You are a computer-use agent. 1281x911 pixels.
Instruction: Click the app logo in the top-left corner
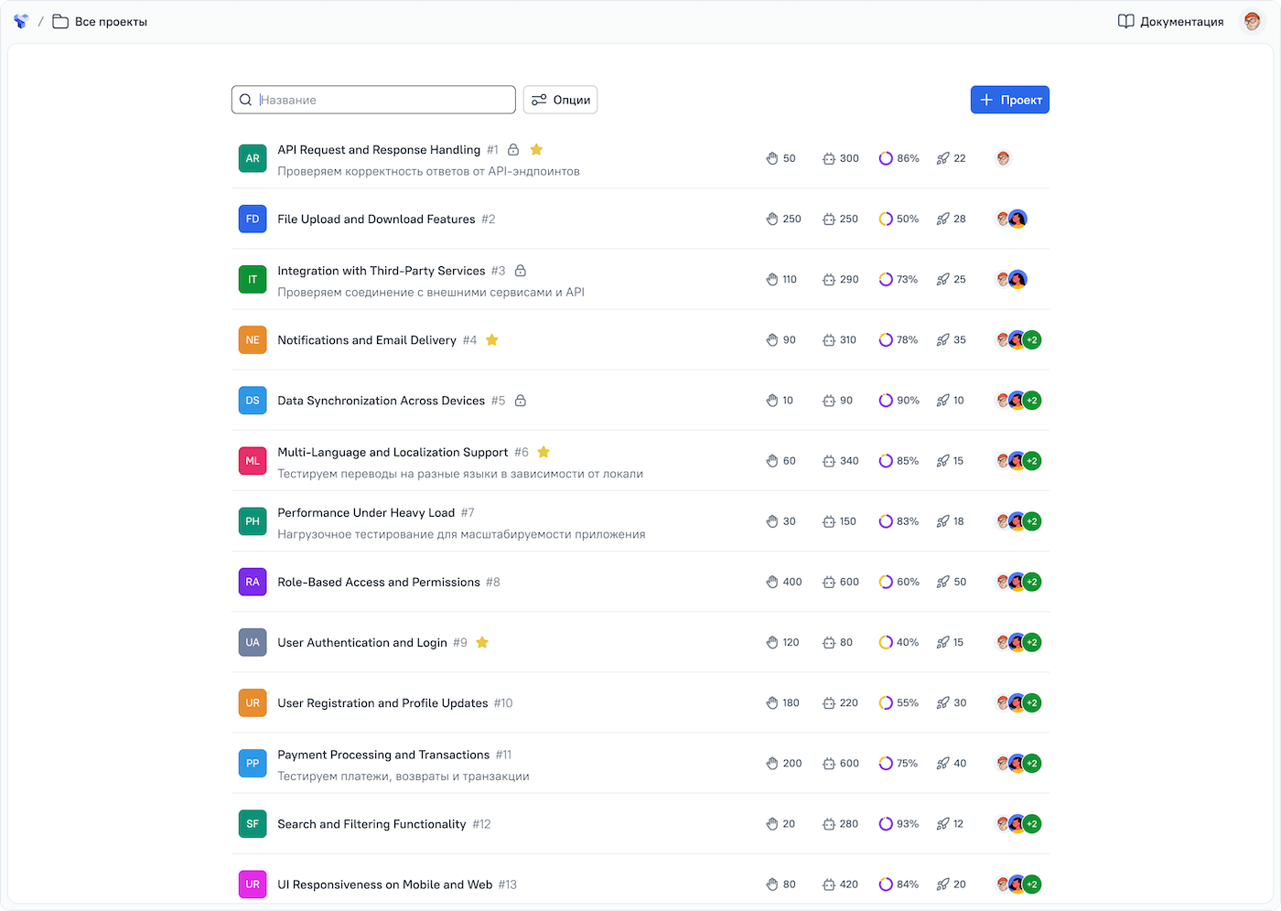20,20
